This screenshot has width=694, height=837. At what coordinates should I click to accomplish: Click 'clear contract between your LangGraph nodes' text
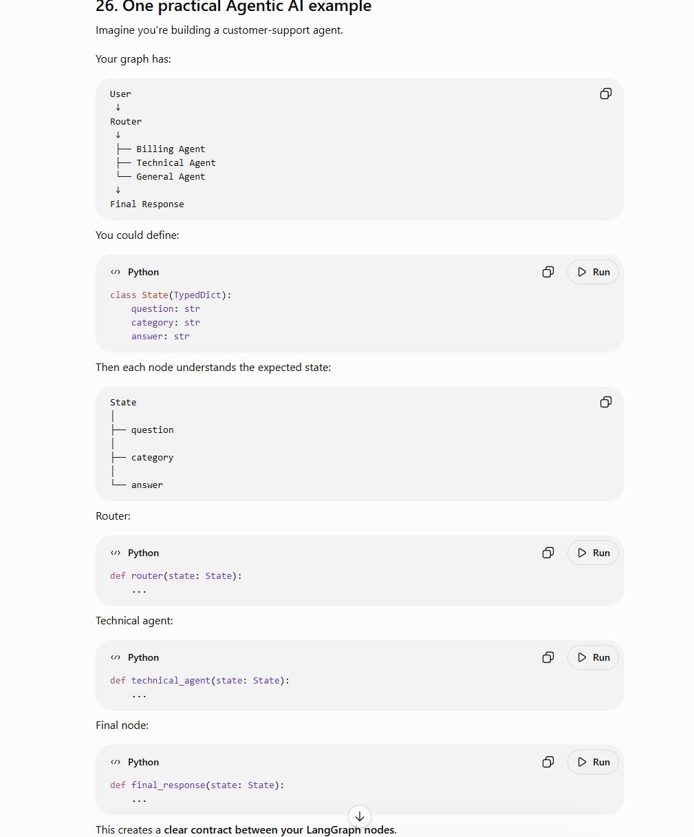point(279,829)
